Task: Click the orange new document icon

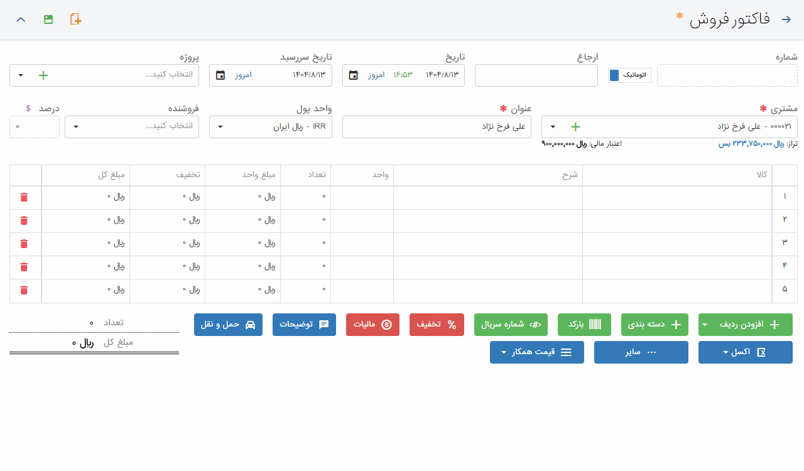Action: pyautogui.click(x=75, y=19)
